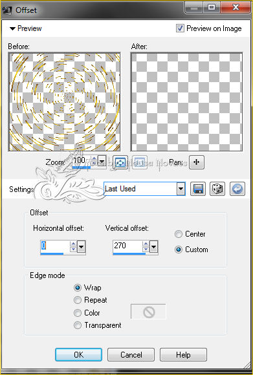Viewport: 253px width, 375px height.
Task: Collapse the Preview section triangle
Action: (x=12, y=28)
